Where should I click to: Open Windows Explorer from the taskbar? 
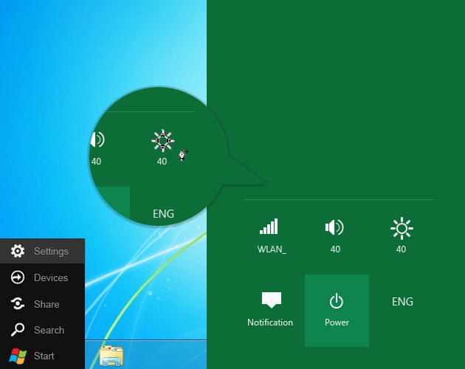coord(111,356)
